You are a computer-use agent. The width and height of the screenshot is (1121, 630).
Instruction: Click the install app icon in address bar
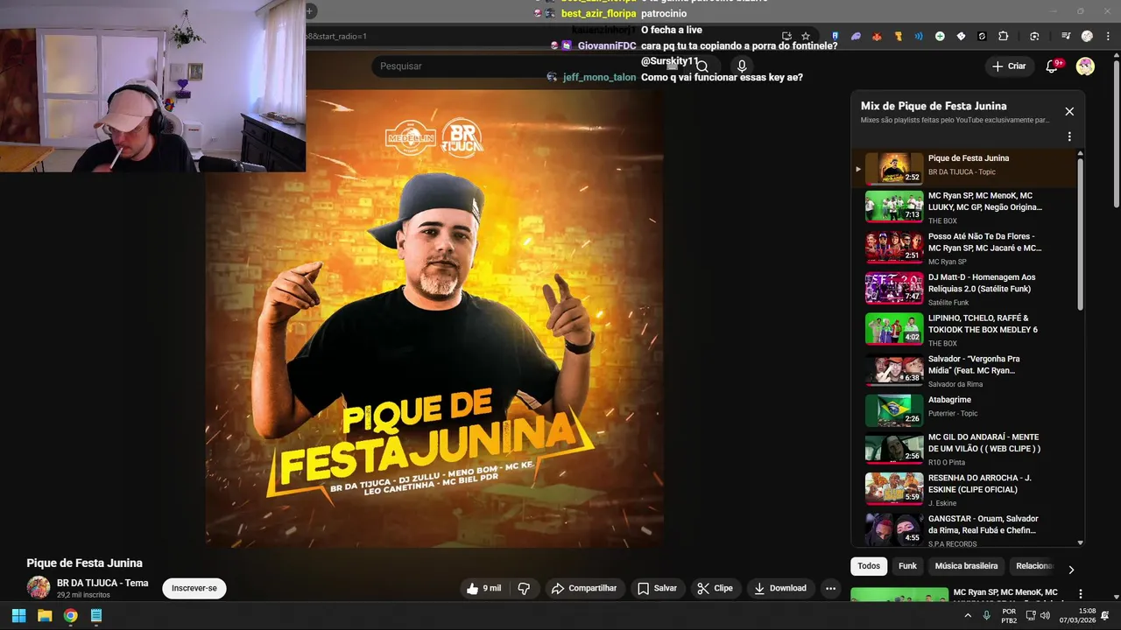tap(786, 37)
